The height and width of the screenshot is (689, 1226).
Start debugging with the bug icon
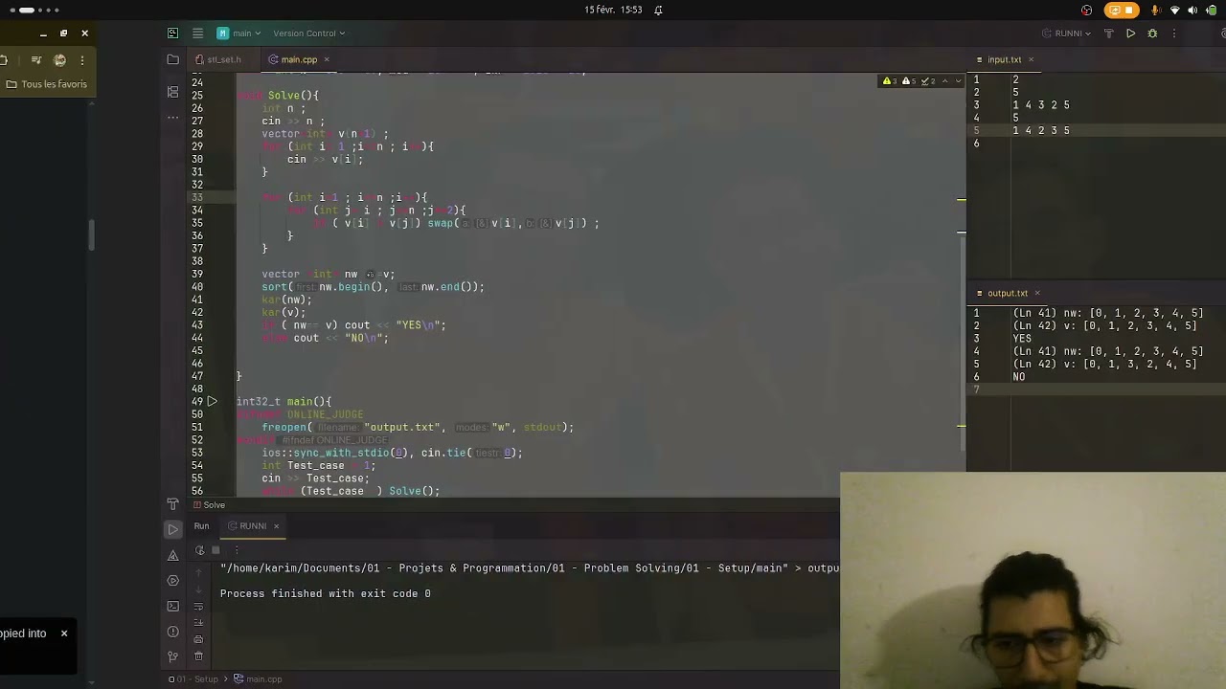pos(1152,33)
